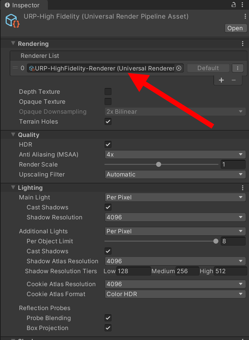Screen dimensions: 249x340
Task: Open renderer list item options menu
Action: 237,68
